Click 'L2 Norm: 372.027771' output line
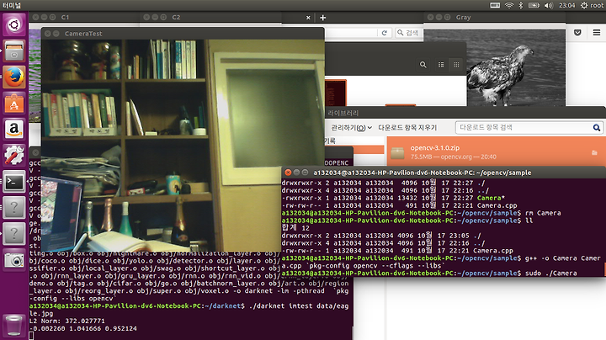 [66, 321]
